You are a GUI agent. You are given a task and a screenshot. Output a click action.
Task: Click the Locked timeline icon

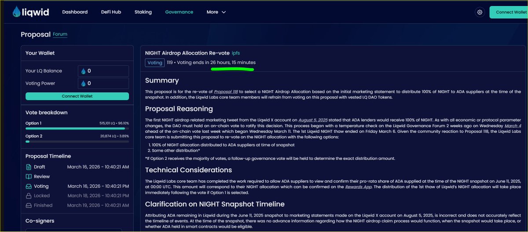pos(29,195)
